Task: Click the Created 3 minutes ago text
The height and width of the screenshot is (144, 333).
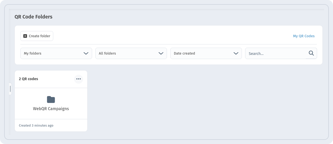Action: coord(36,125)
